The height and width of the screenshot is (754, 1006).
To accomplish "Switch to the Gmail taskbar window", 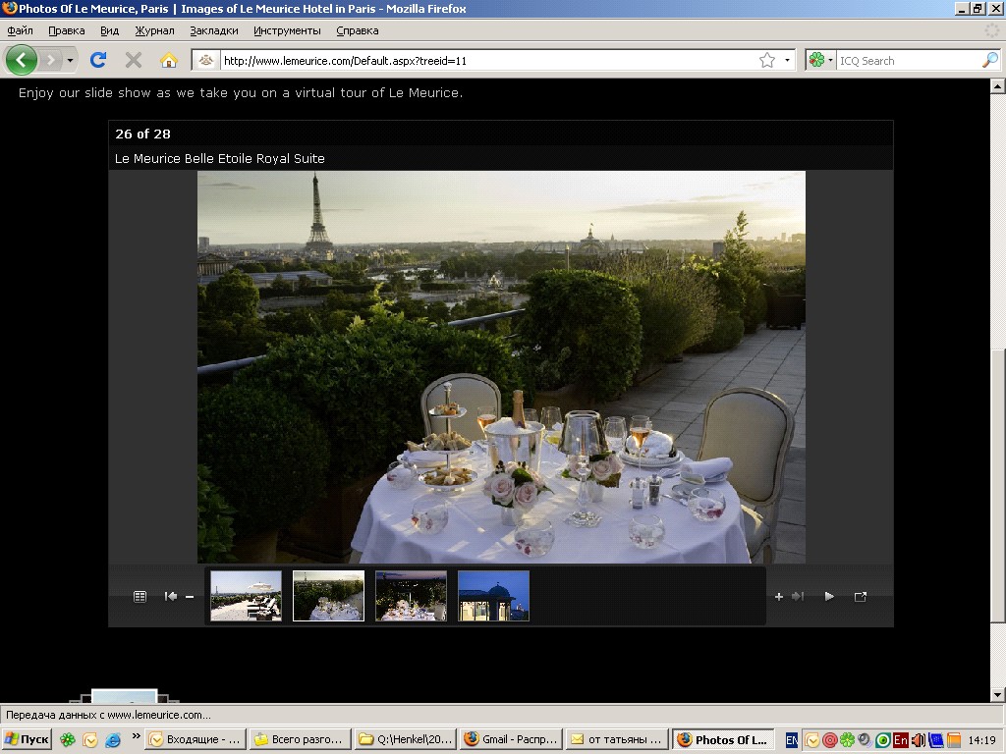I will pyautogui.click(x=511, y=740).
